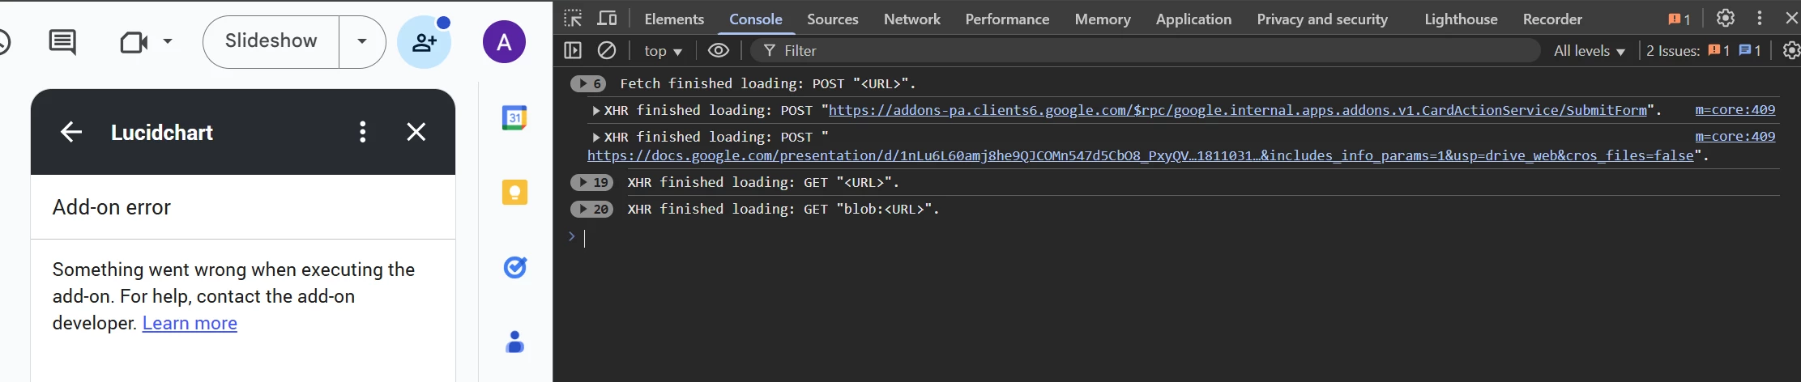Screen dimensions: 1801x382
Task: Switch to the Elements tab
Action: point(674,19)
